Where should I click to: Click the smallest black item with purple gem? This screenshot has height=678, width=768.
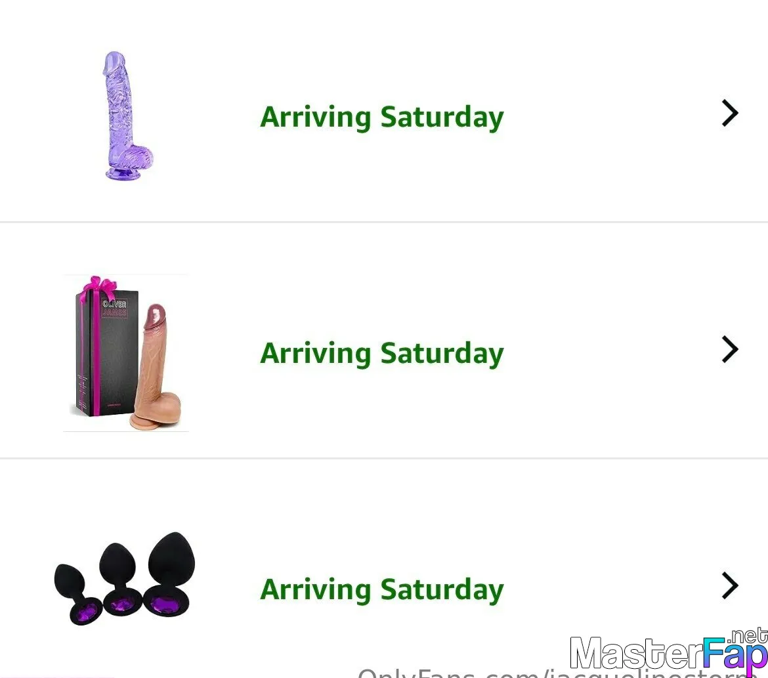click(x=77, y=594)
